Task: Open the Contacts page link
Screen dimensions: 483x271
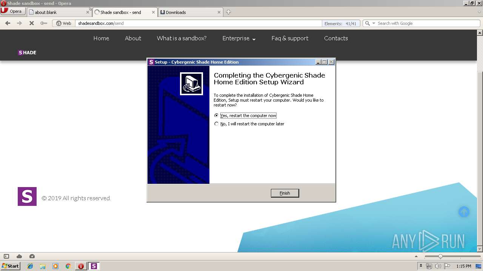Action: (x=336, y=38)
